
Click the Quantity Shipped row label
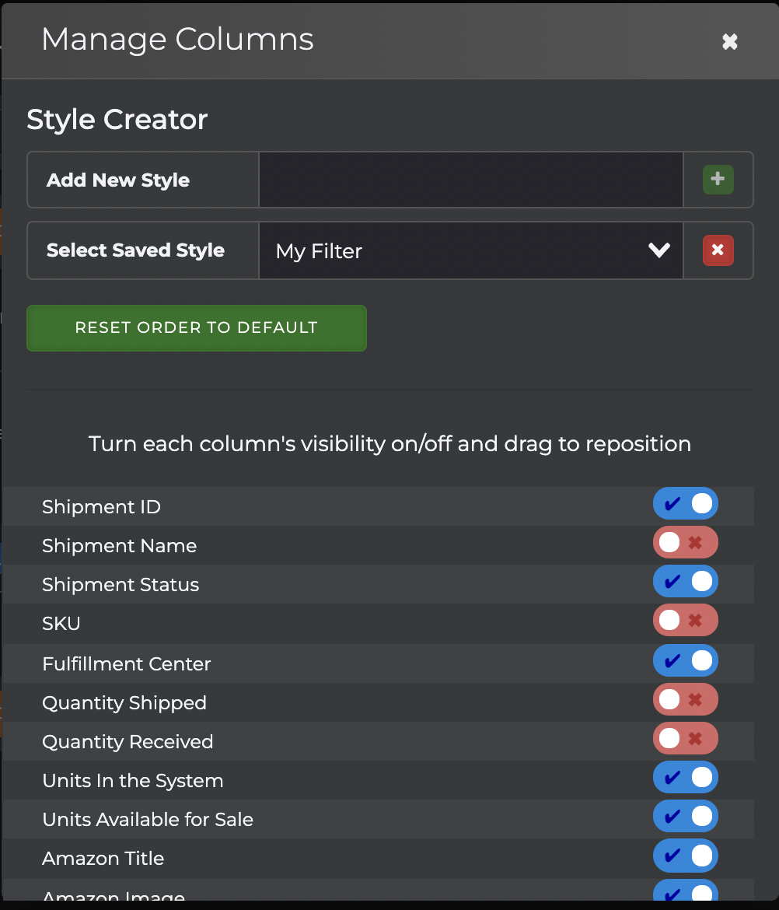[124, 703]
